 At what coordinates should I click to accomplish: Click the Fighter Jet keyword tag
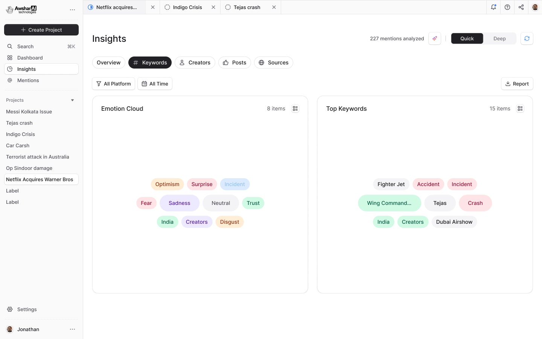click(391, 184)
